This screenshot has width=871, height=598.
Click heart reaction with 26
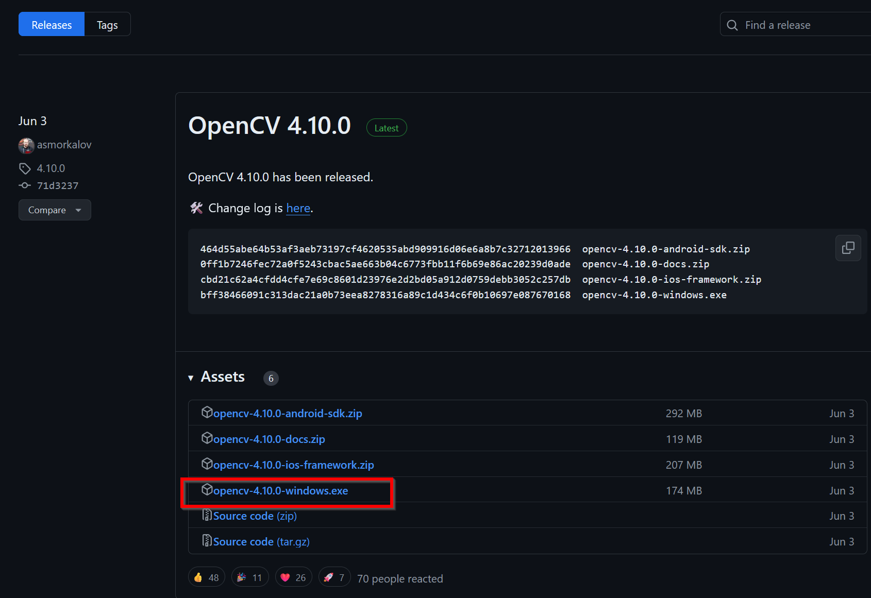tap(294, 577)
